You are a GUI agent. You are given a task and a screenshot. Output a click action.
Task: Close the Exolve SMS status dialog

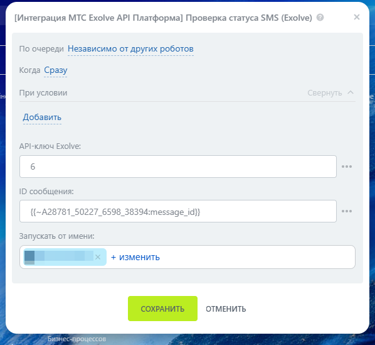357,17
